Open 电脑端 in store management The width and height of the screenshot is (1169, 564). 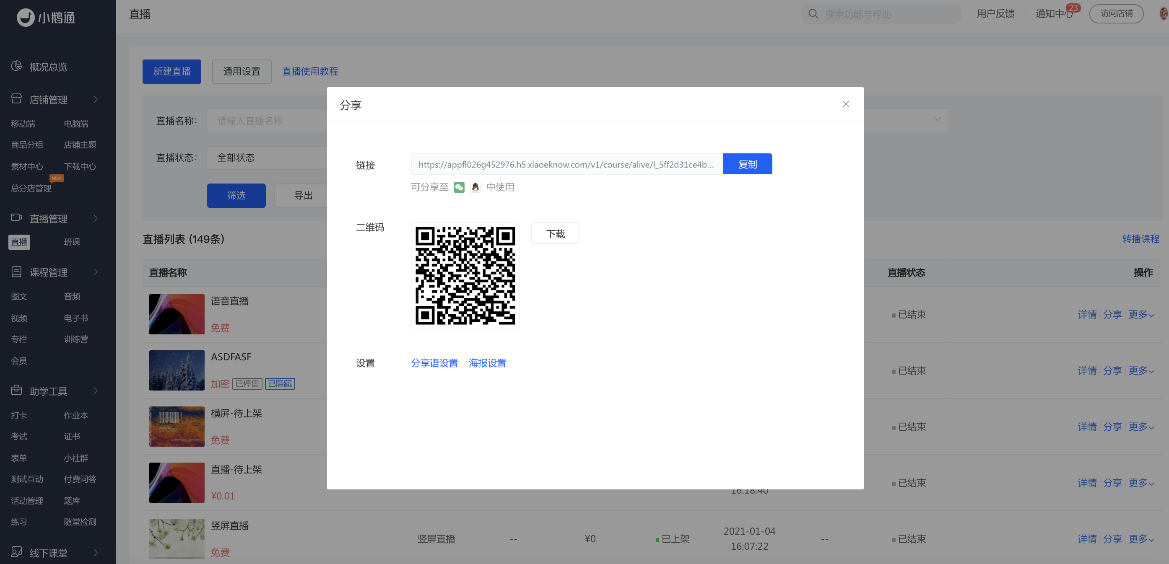pos(76,123)
